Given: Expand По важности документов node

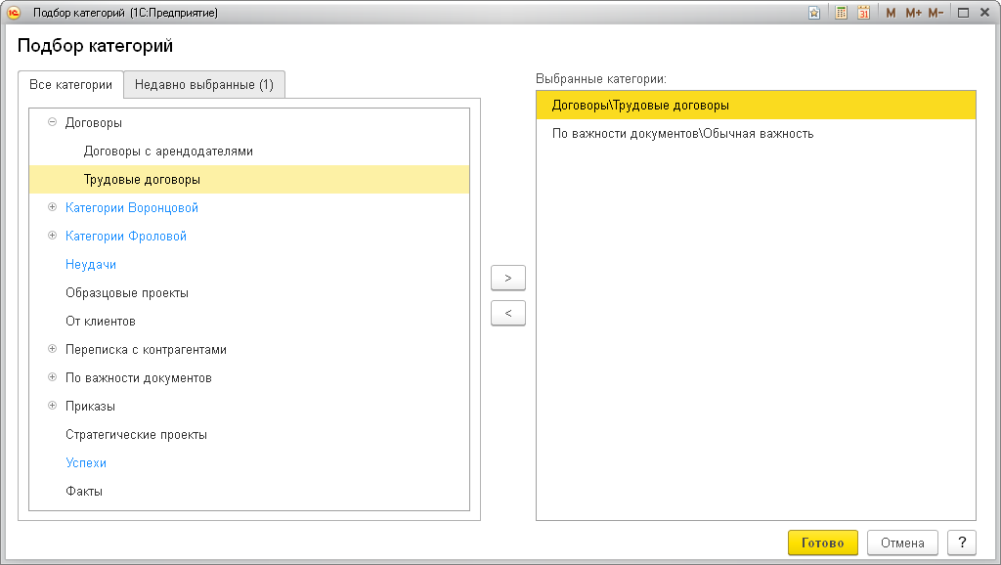Looking at the screenshot, I should 53,377.
